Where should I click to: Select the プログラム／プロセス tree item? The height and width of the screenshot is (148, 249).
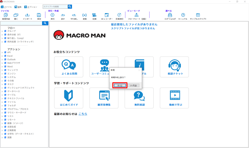click(x=18, y=109)
